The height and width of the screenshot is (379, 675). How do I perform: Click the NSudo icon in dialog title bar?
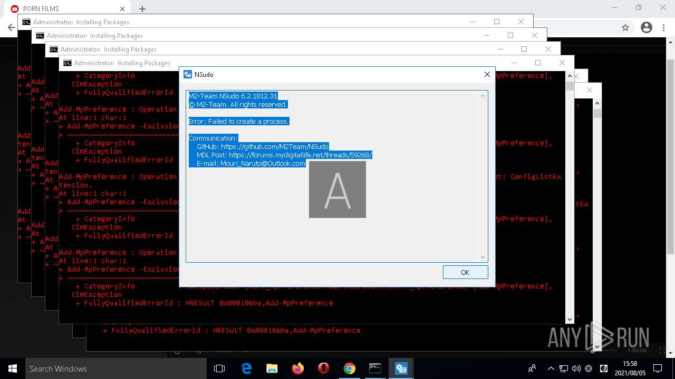click(187, 75)
